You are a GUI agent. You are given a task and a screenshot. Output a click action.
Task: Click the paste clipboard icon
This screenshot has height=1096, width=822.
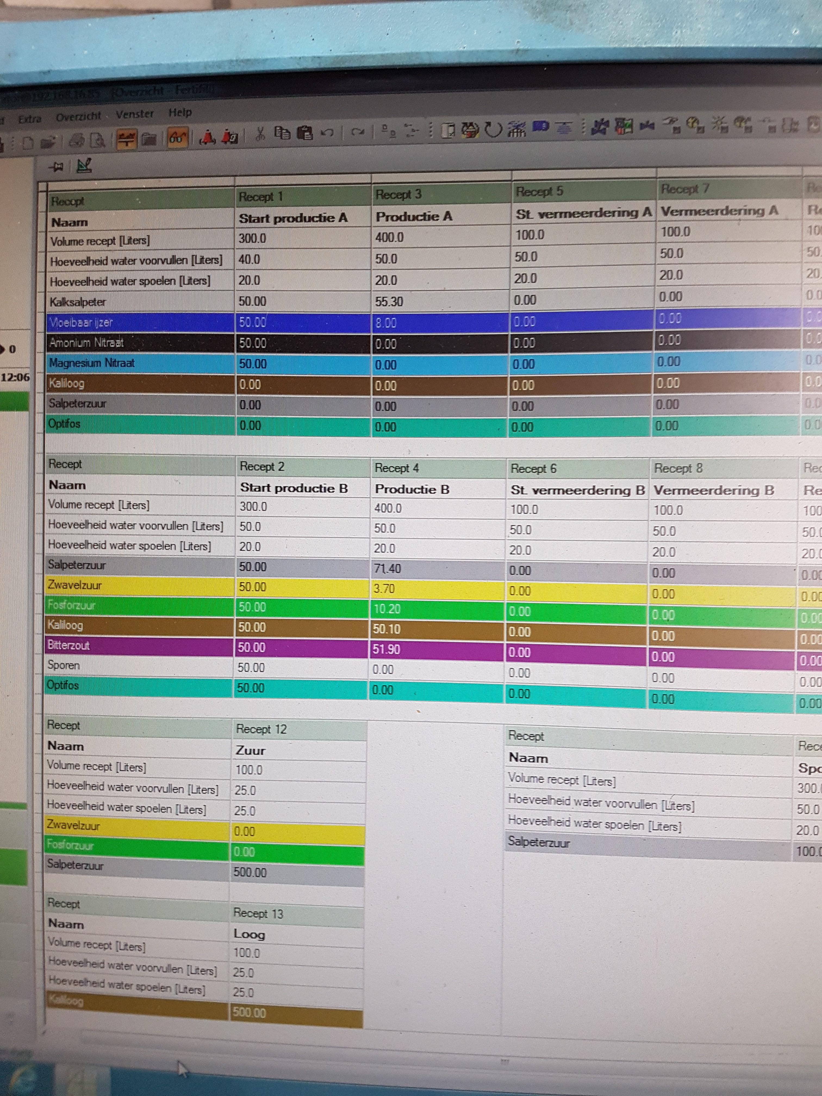[305, 133]
